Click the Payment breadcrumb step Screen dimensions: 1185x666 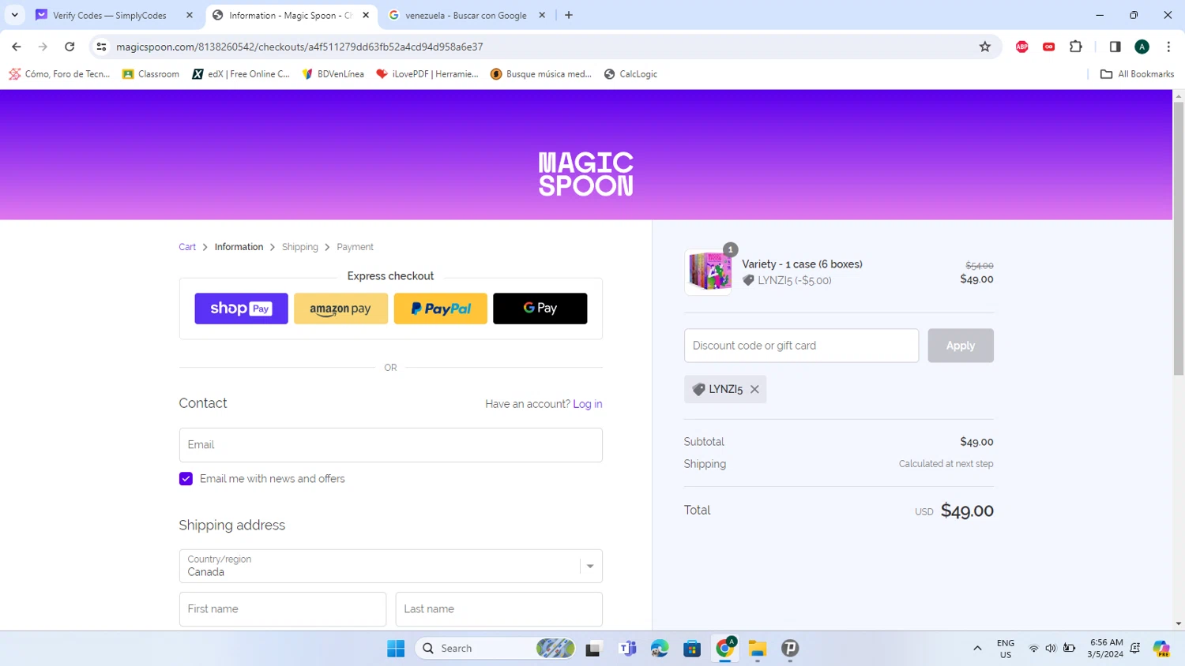(x=355, y=247)
